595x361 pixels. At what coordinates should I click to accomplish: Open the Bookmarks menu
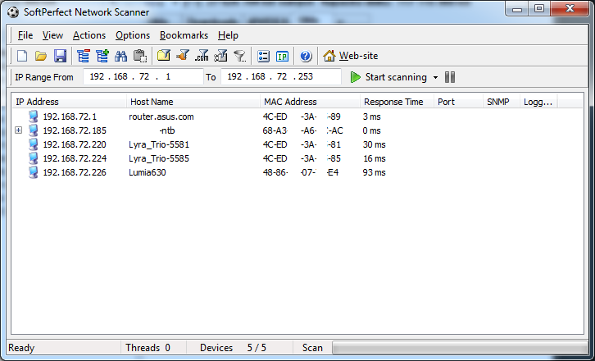click(184, 35)
